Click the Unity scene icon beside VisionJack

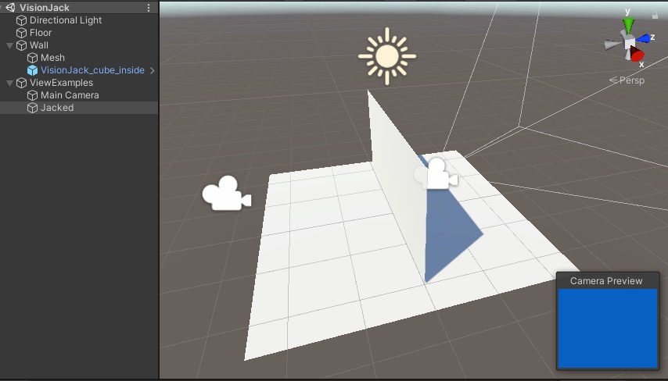click(x=11, y=8)
